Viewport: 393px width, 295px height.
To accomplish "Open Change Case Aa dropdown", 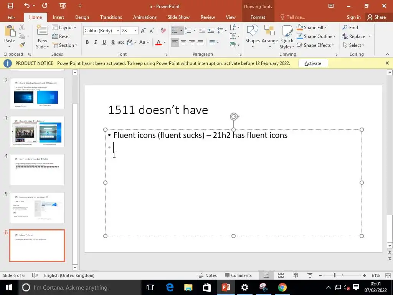I will pyautogui.click(x=144, y=42).
